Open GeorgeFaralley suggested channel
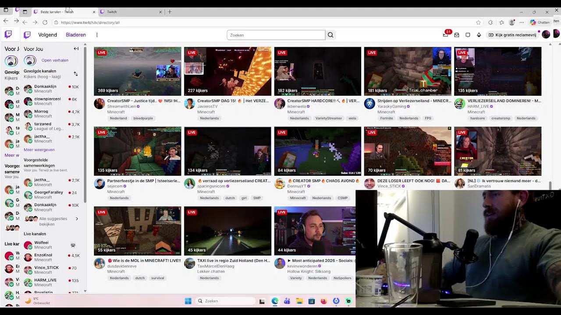Screen dimensions: 561x315 [52, 195]
